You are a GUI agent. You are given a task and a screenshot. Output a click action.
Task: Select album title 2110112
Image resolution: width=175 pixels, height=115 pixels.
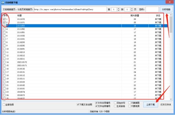[21, 75]
